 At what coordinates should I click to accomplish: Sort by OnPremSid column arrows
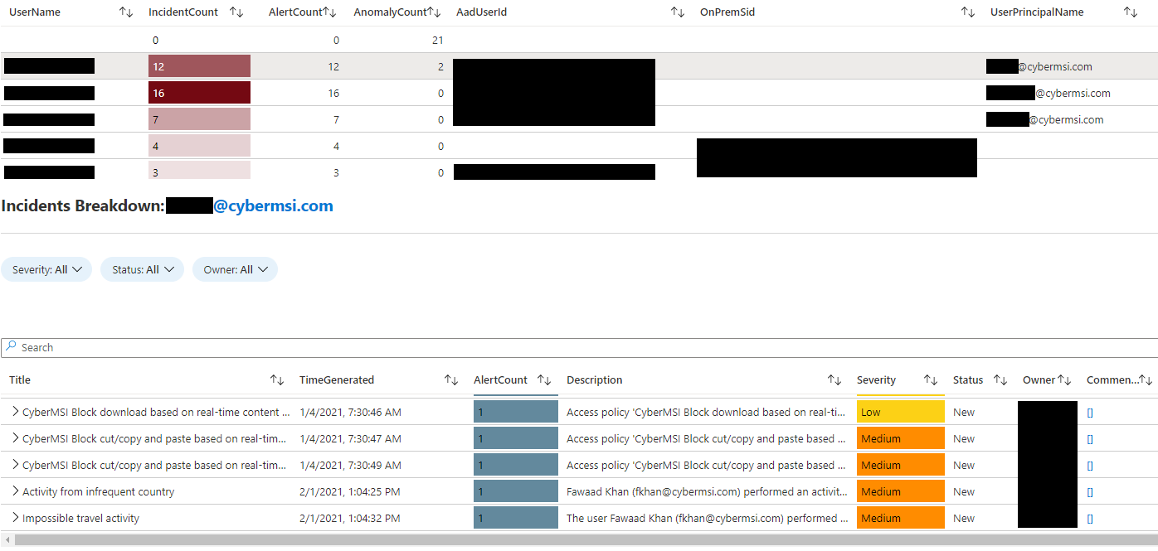coord(968,12)
